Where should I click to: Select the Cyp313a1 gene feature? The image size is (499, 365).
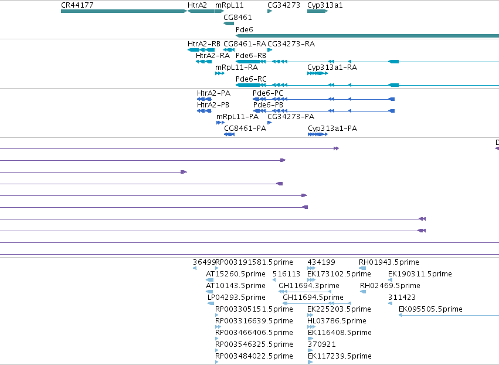(x=317, y=11)
